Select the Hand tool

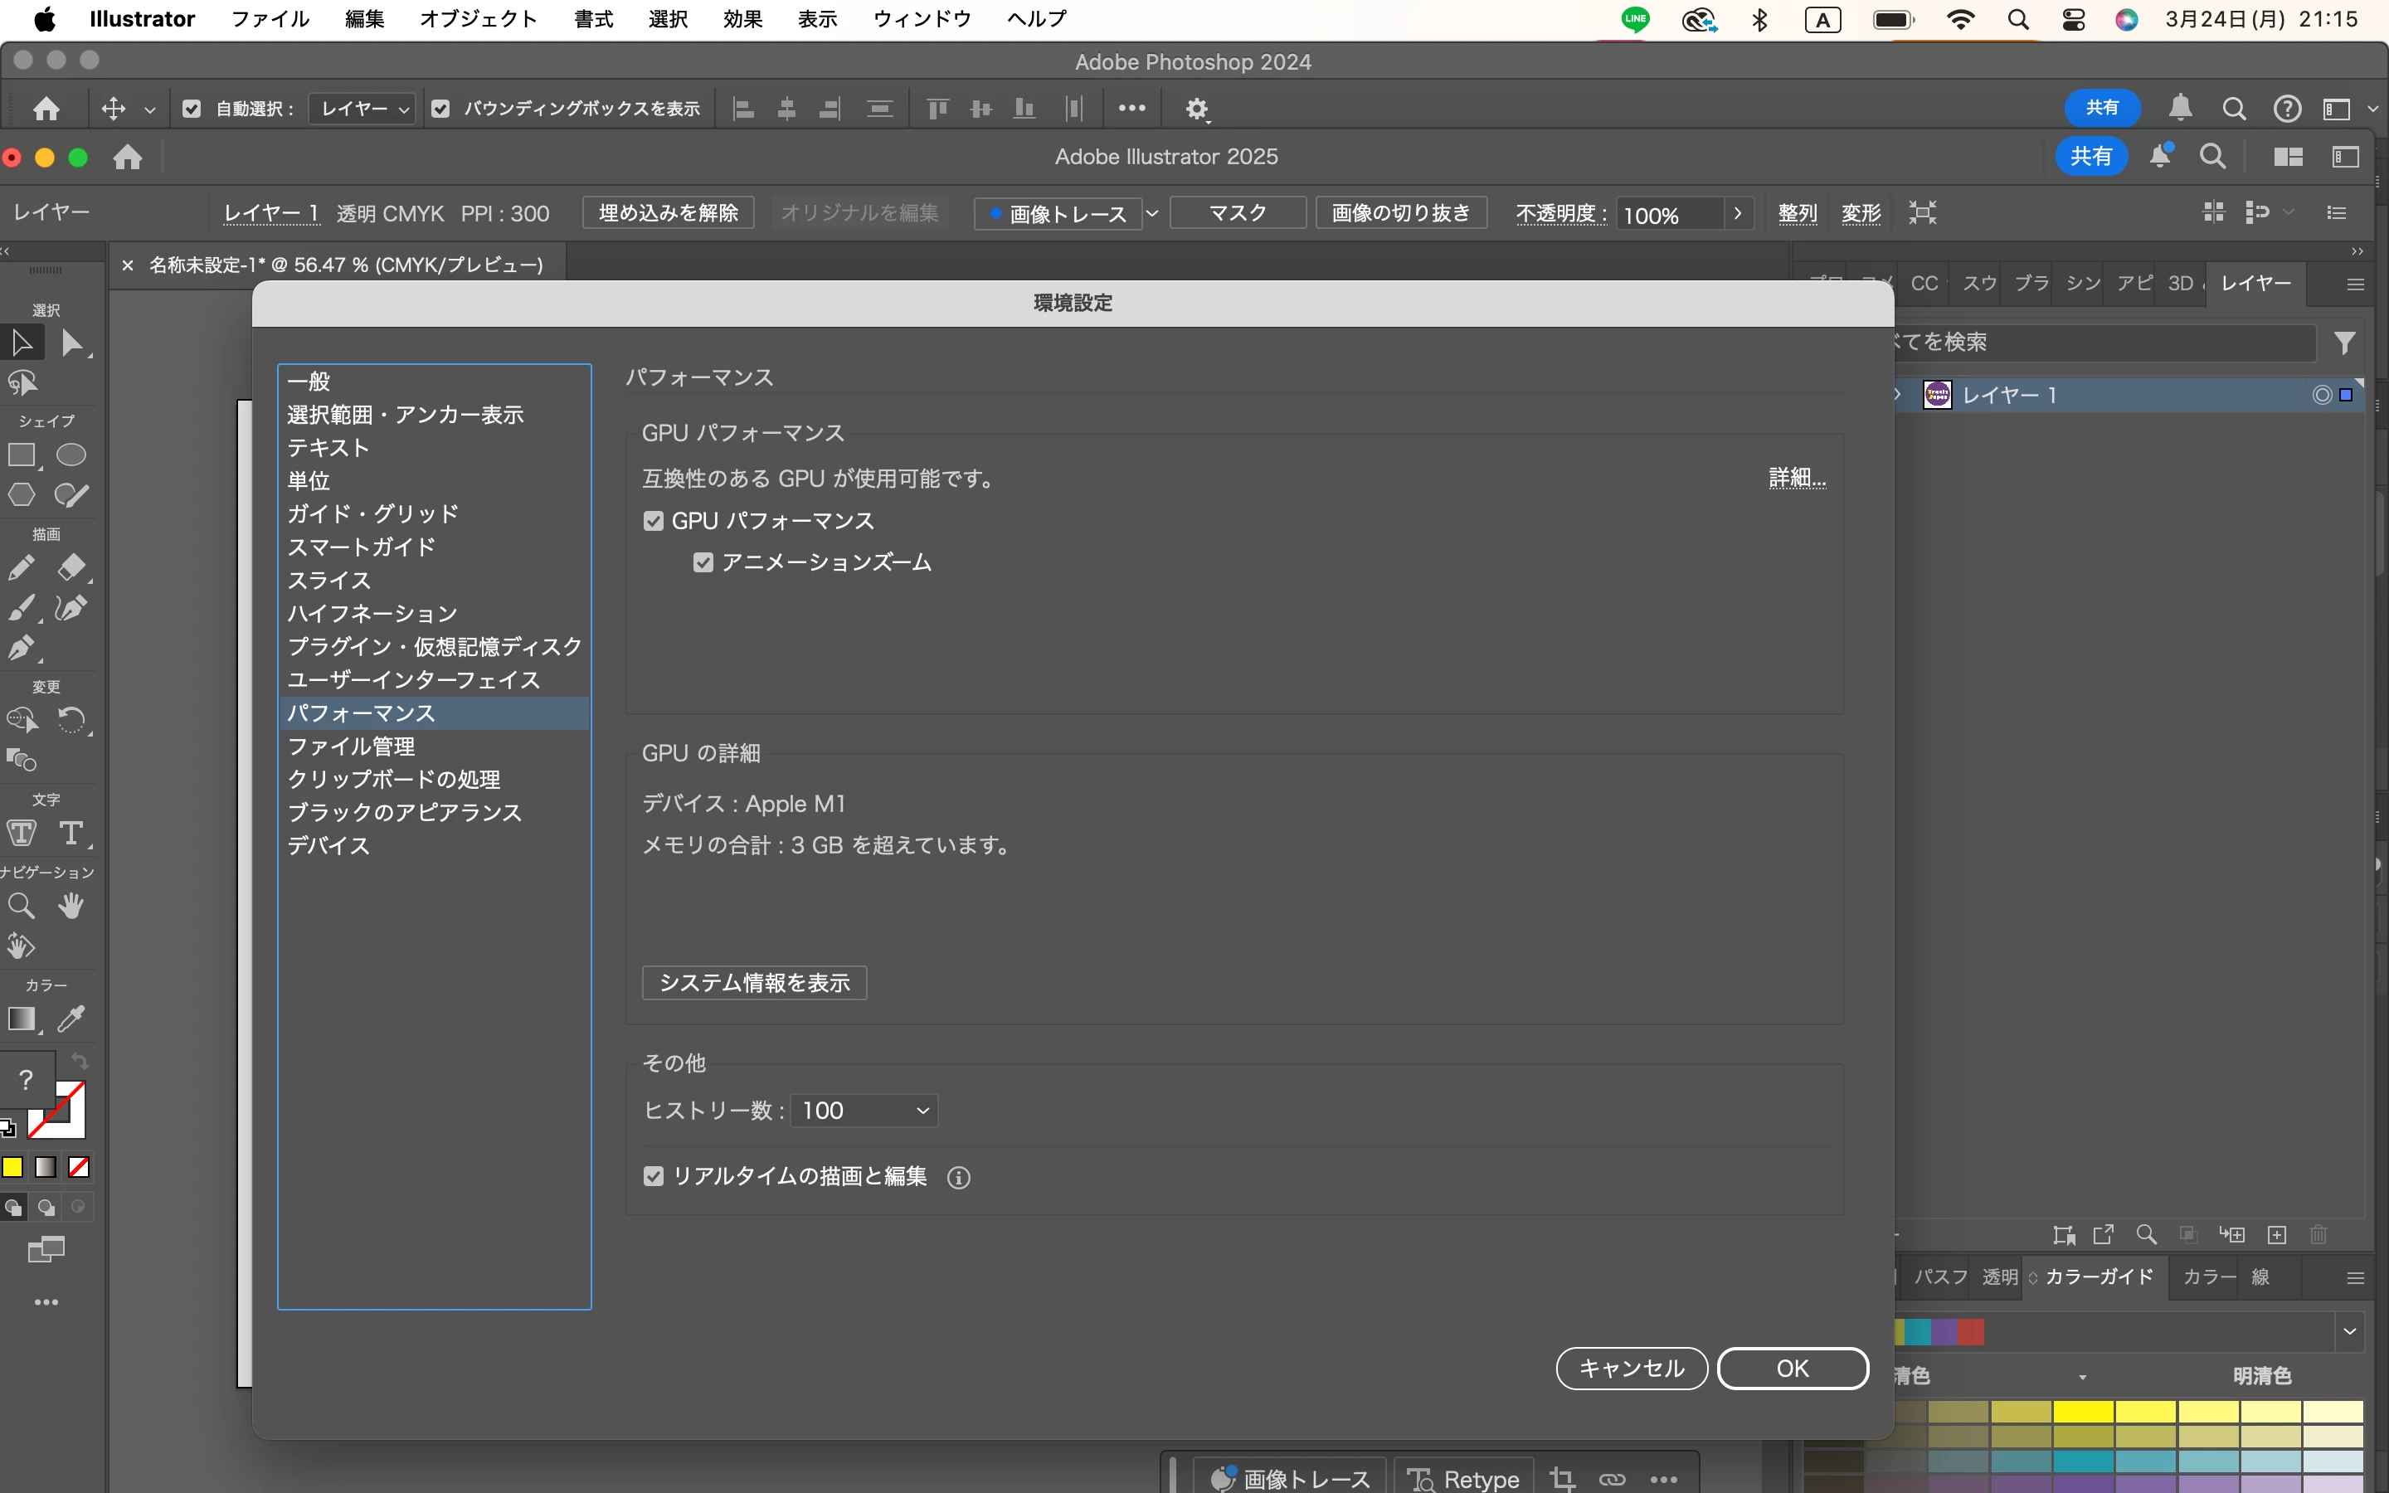(x=70, y=906)
